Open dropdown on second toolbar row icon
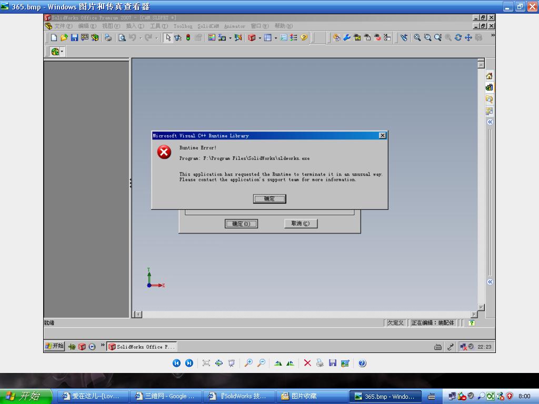Image resolution: width=539 pixels, height=404 pixels. click(62, 52)
